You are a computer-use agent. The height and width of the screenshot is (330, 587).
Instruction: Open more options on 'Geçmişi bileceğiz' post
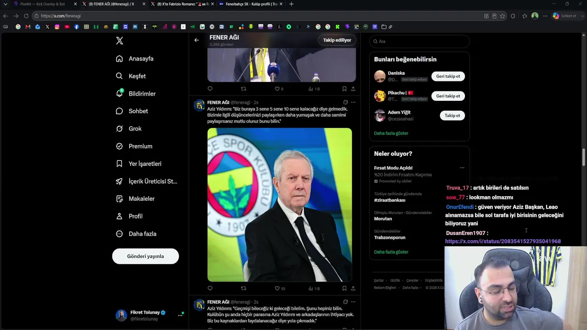(353, 302)
